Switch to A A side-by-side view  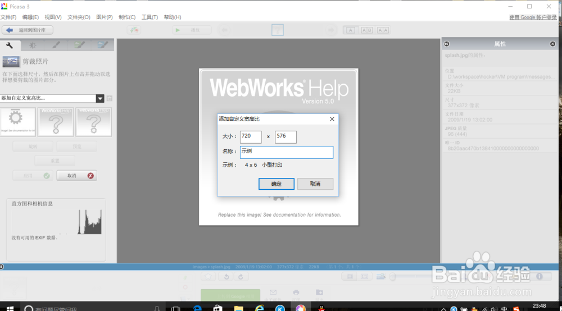point(383,30)
